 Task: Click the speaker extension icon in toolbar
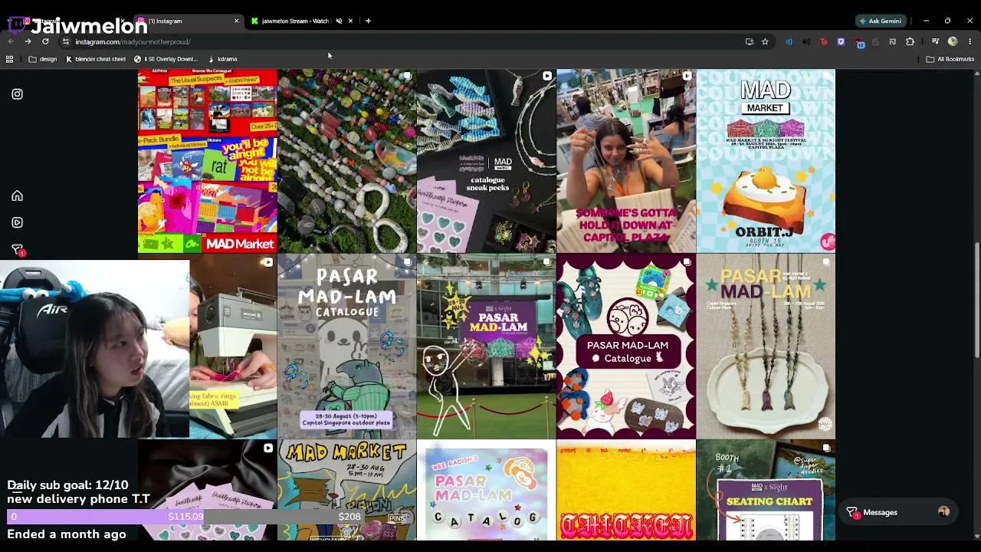806,41
